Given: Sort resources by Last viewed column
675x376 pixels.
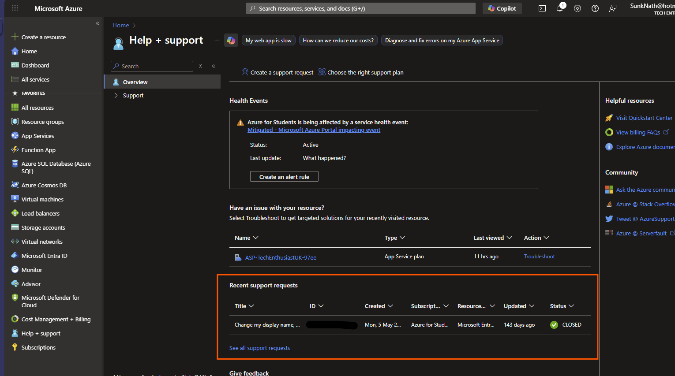Looking at the screenshot, I should coord(493,238).
